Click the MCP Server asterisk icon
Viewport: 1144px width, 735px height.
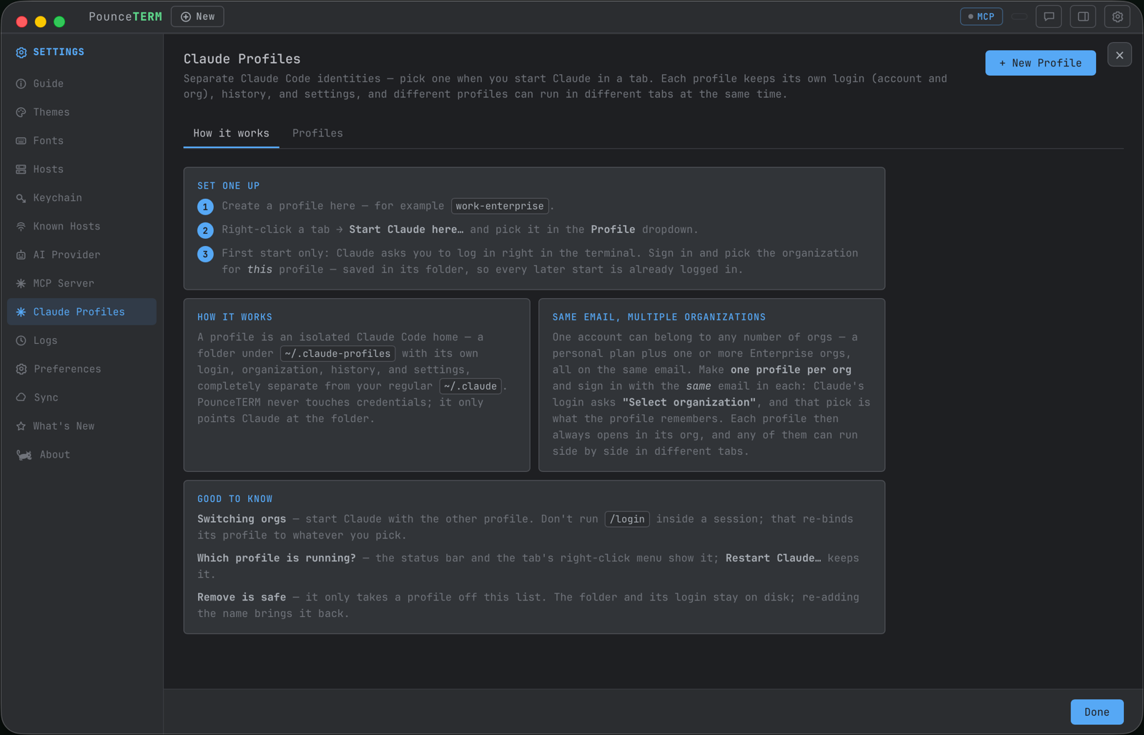pyautogui.click(x=21, y=284)
